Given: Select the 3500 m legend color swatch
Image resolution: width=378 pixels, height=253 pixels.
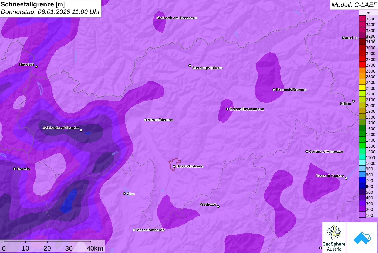Looking at the screenshot, I should coord(362,19).
